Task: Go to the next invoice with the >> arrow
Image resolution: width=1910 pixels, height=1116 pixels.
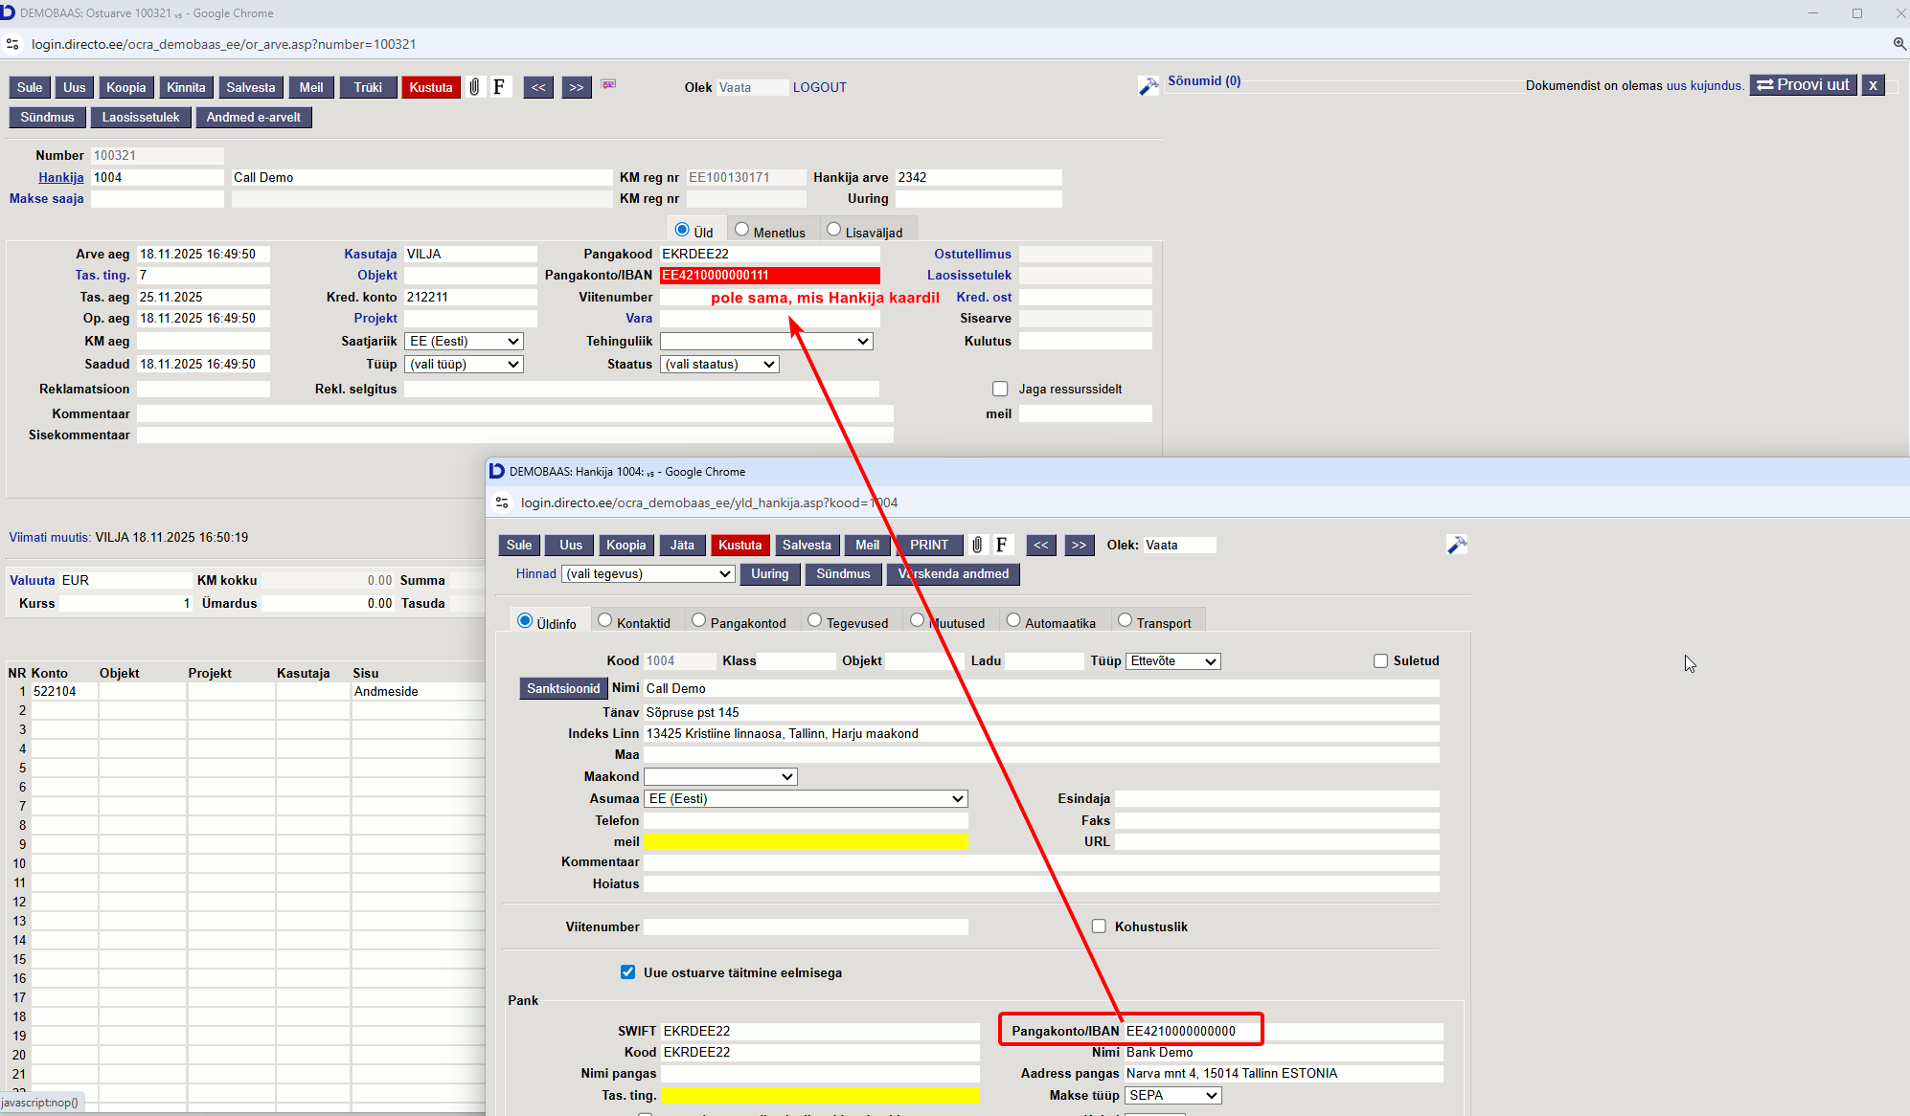Action: [576, 87]
